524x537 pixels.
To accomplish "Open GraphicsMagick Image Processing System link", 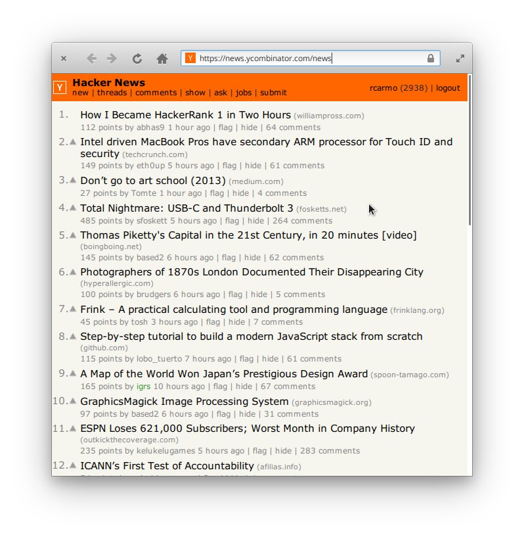I will (185, 402).
